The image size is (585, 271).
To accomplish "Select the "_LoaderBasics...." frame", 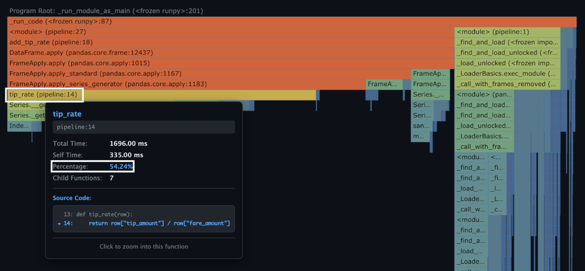I will 484,136.
